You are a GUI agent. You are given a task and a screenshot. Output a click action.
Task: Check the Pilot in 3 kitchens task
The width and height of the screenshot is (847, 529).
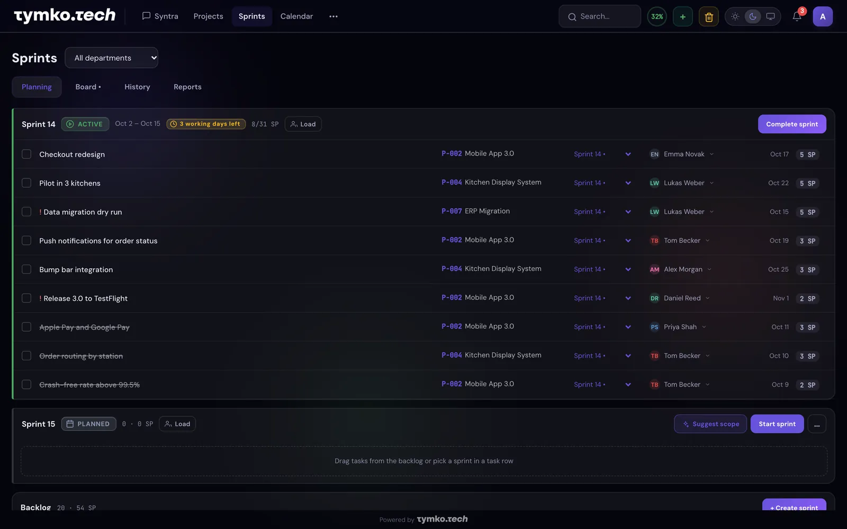click(26, 183)
